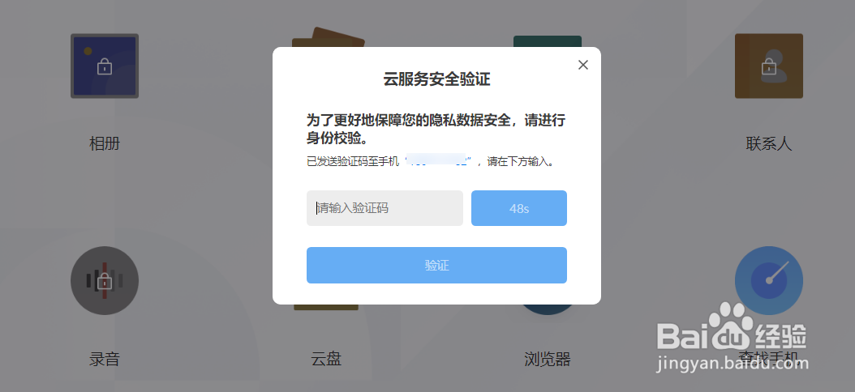The image size is (855, 392).
Task: Click the 浏览器 icon edge below the dialog
Action: pyautogui.click(x=548, y=309)
